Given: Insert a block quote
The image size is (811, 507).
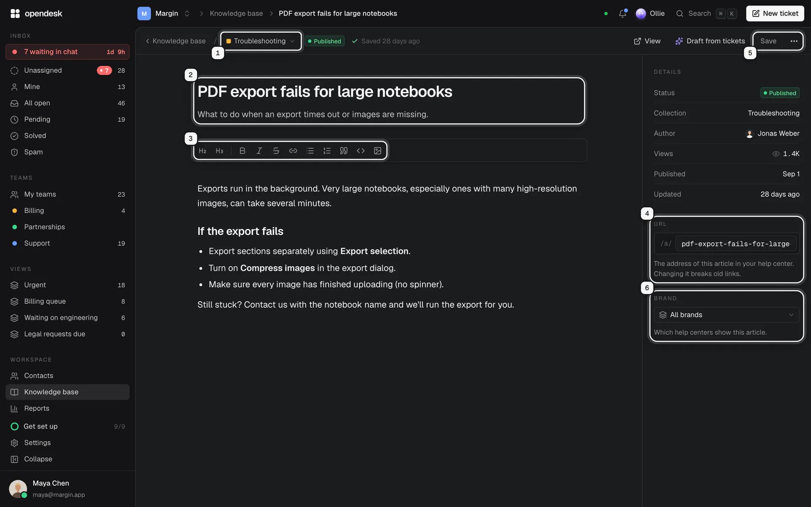Looking at the screenshot, I should pyautogui.click(x=343, y=151).
